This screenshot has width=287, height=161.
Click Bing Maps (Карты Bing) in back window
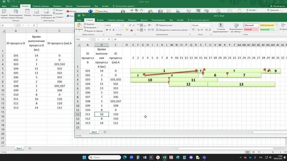coord(101,11)
